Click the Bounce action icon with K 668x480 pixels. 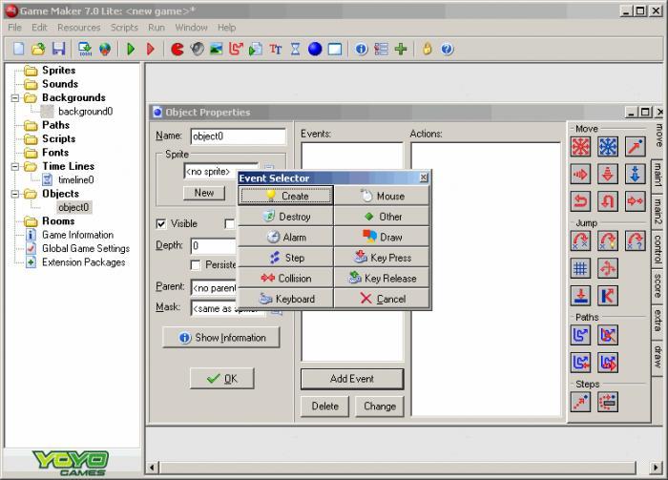608,295
